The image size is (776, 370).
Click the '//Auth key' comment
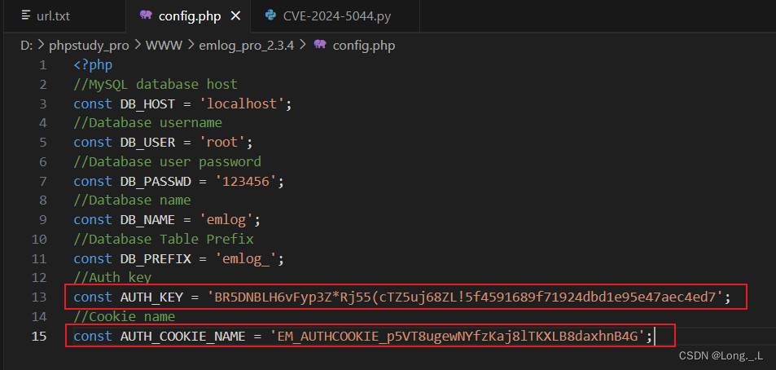point(112,277)
